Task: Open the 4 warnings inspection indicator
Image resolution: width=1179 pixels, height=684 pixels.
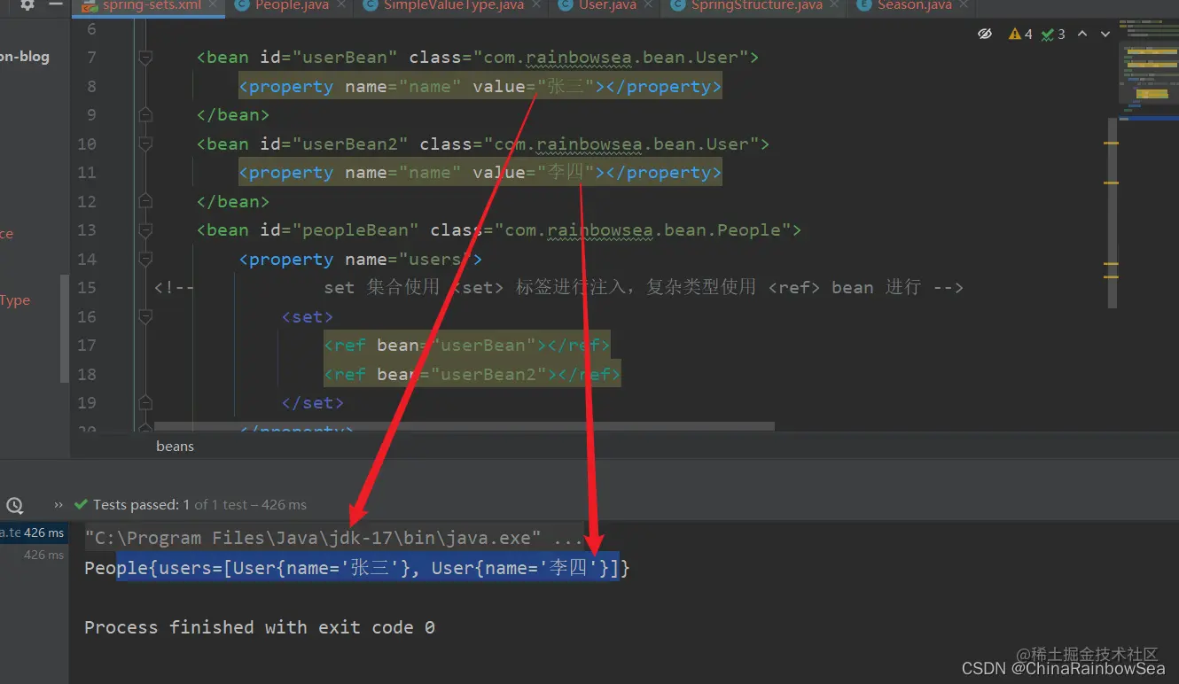Action: coord(1020,35)
